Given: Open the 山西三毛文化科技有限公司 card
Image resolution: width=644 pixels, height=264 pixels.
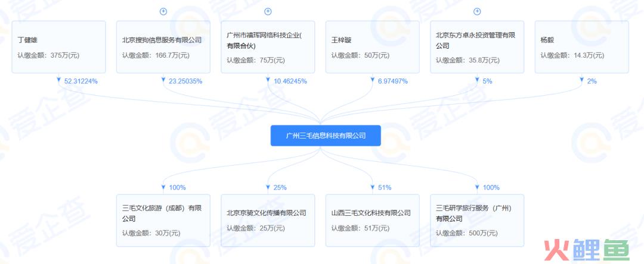Looking at the screenshot, I should (373, 220).
